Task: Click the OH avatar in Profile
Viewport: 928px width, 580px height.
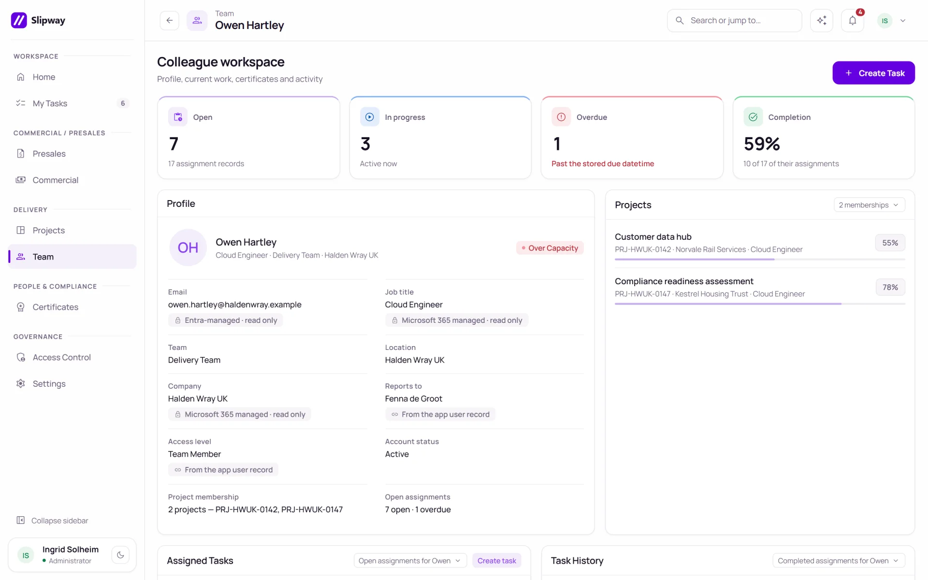Action: tap(188, 247)
